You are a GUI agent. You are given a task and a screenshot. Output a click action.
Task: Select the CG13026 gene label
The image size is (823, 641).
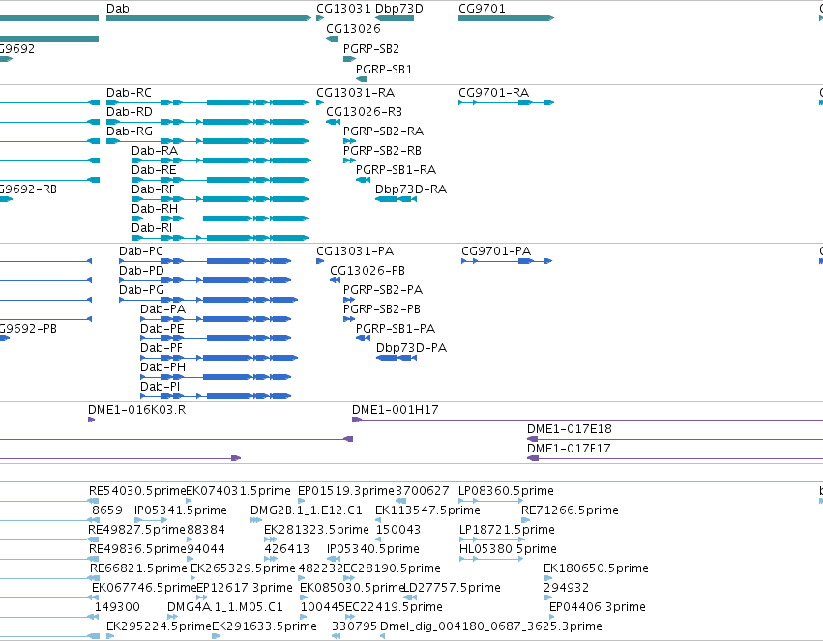click(353, 28)
